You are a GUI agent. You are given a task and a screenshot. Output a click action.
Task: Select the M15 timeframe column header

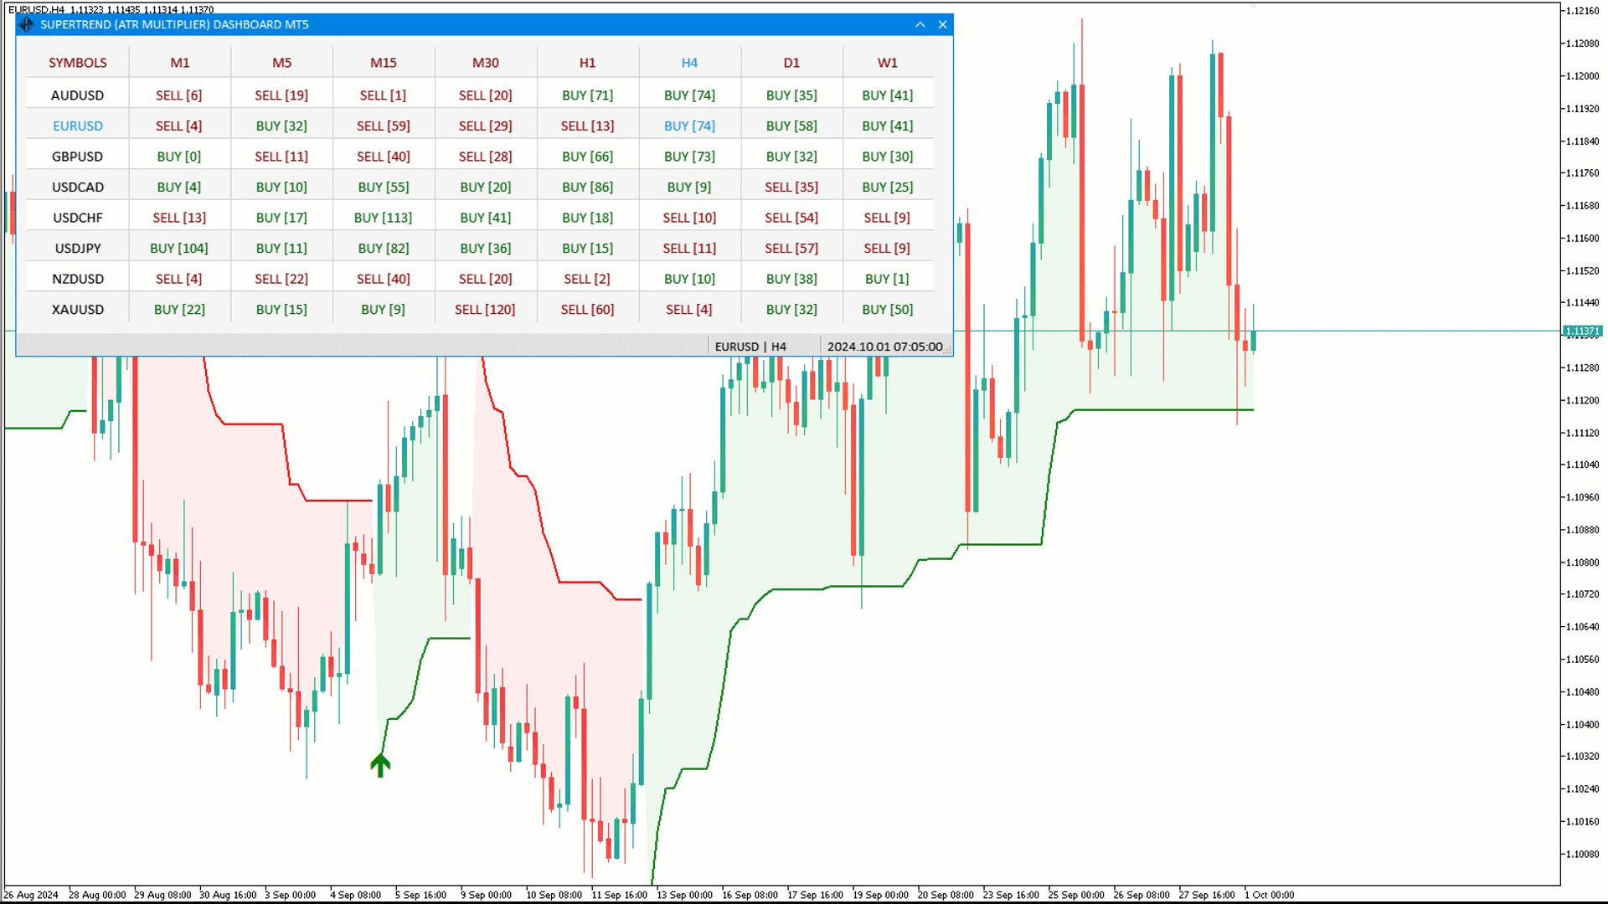point(384,63)
